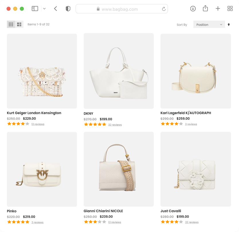View Just Cavalli's 32 reviews
This screenshot has width=239, height=232.
click(x=192, y=222)
